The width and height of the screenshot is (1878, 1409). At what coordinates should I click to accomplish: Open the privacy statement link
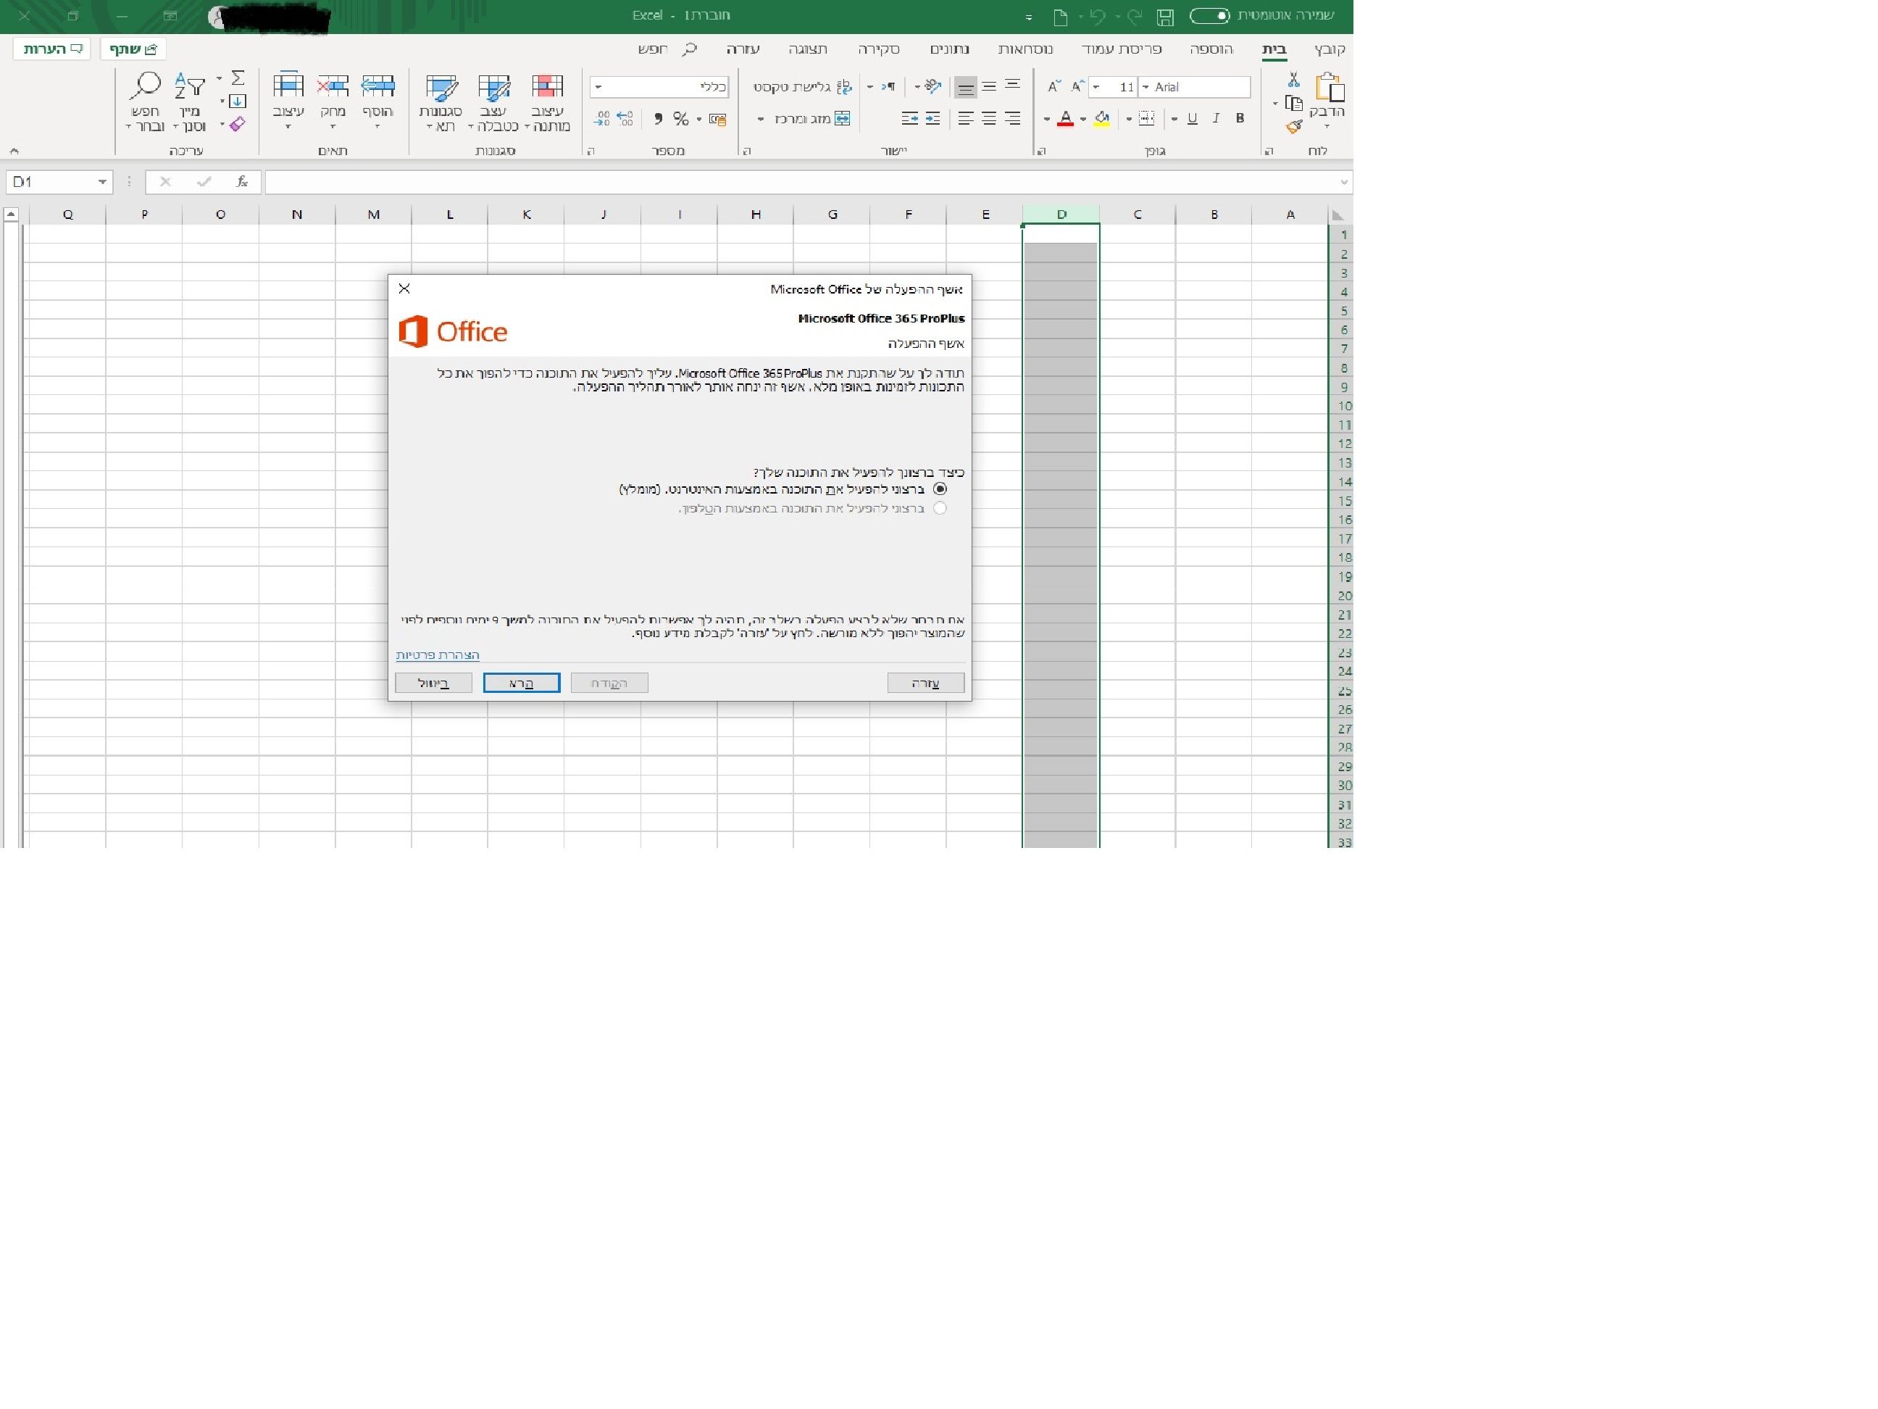click(x=437, y=654)
